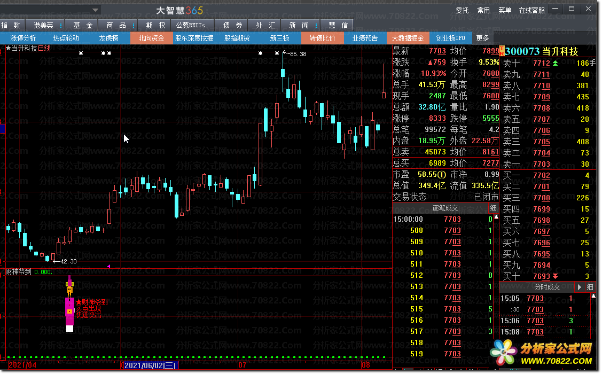Click the play arrow beside 分时成交

point(580,287)
